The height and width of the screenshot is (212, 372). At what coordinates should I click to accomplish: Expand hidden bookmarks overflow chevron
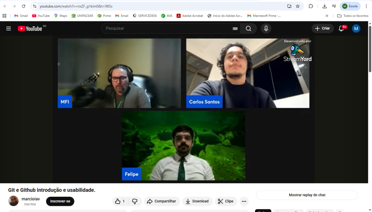click(x=327, y=16)
